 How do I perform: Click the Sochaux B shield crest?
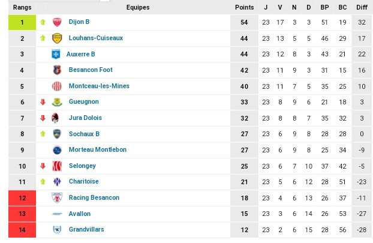57,134
